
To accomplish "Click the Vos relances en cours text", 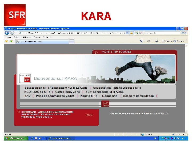I will pos(138,114).
